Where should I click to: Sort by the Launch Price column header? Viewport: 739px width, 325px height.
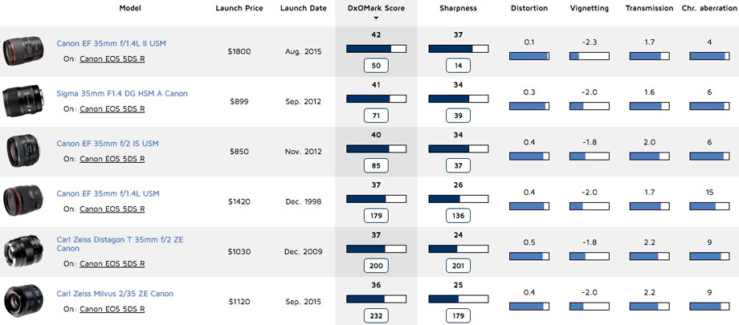point(239,8)
